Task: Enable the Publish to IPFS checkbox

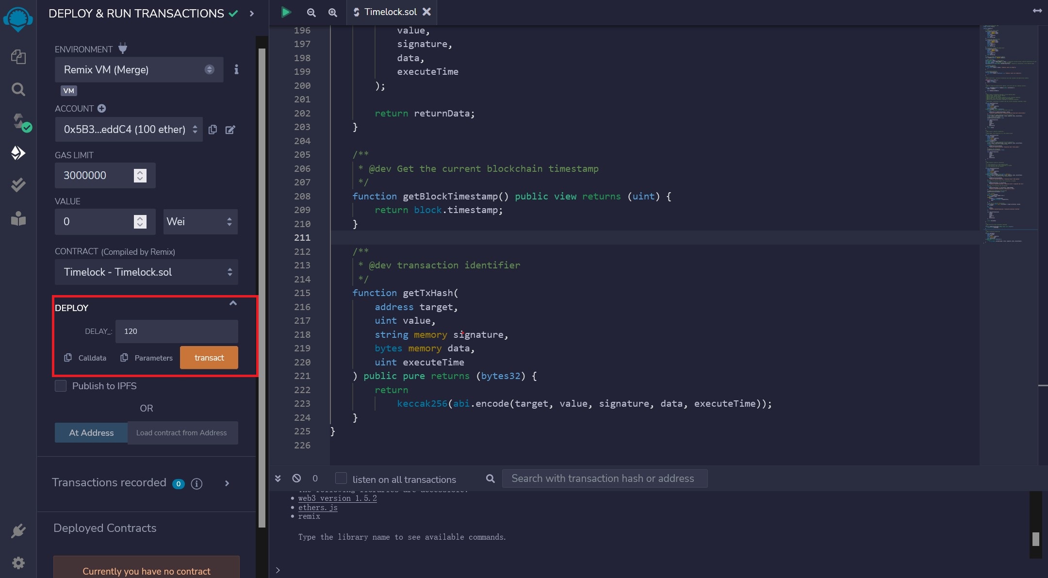Action: pyautogui.click(x=61, y=386)
